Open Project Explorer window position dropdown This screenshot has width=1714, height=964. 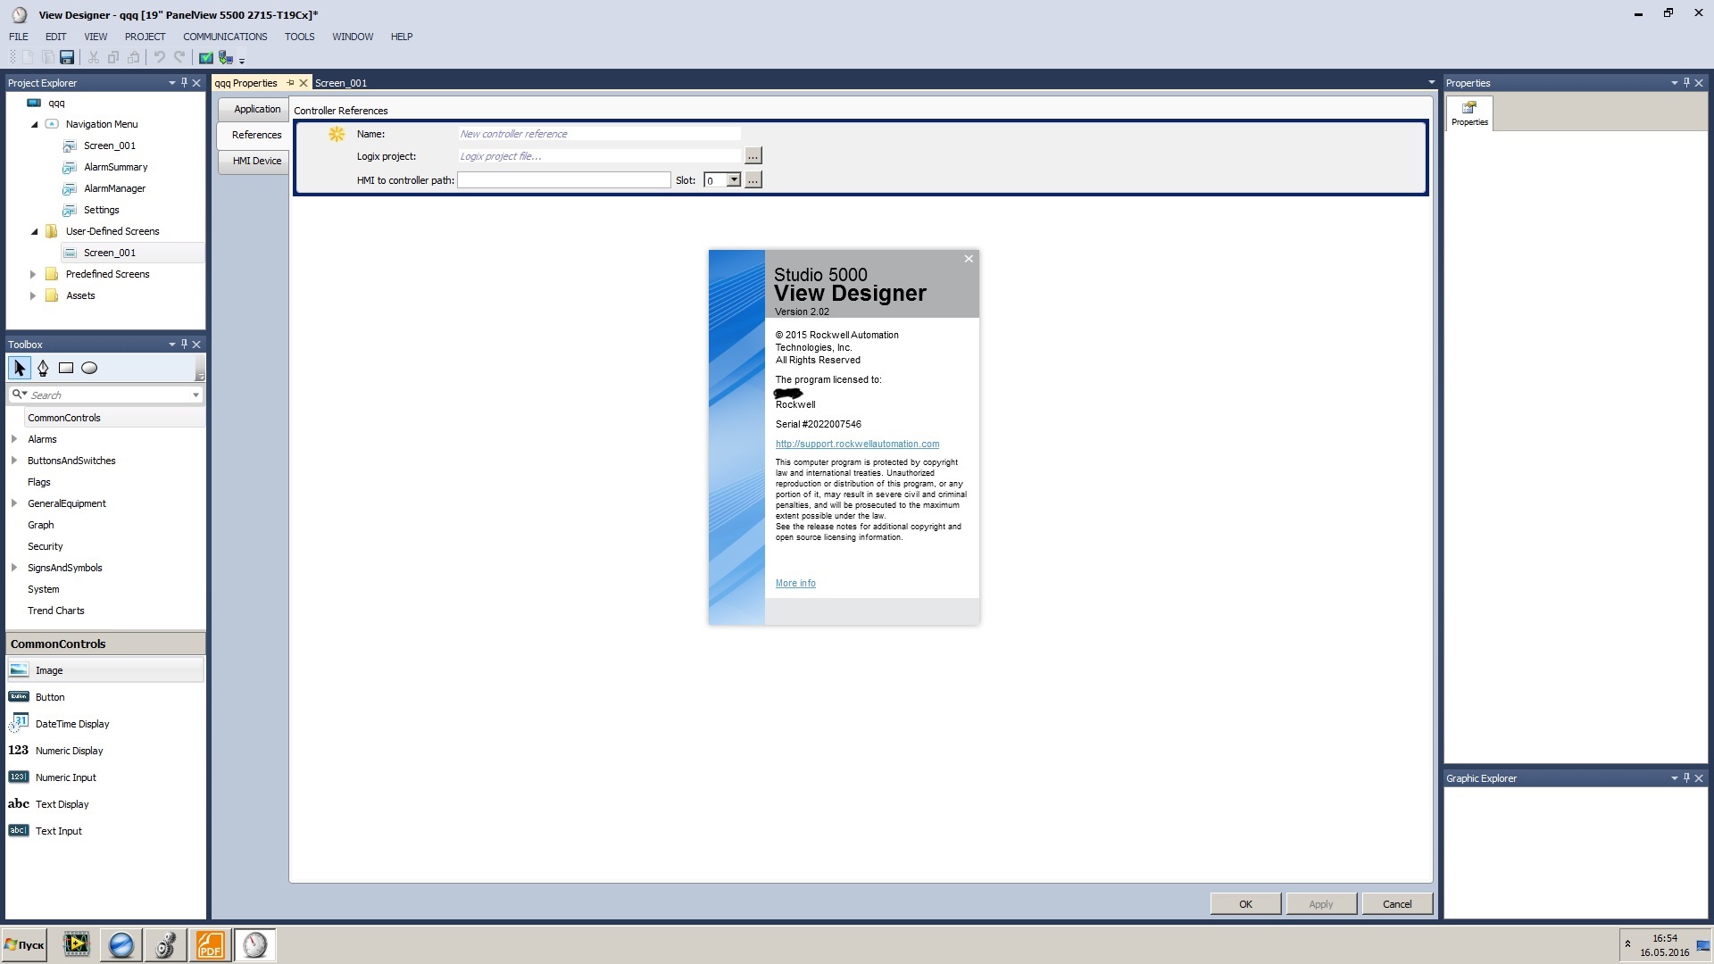171,82
